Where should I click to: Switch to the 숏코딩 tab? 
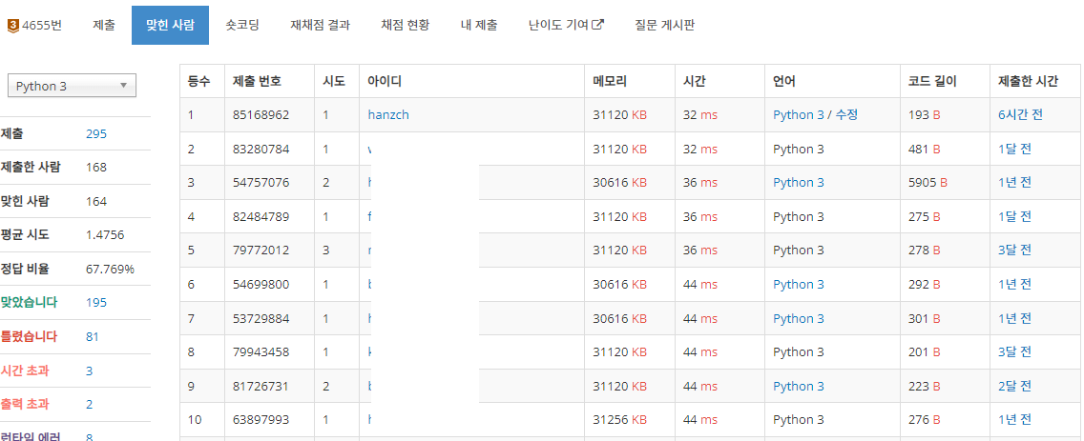(x=242, y=26)
